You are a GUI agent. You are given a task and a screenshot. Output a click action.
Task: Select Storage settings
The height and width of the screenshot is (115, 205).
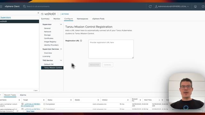(47, 35)
